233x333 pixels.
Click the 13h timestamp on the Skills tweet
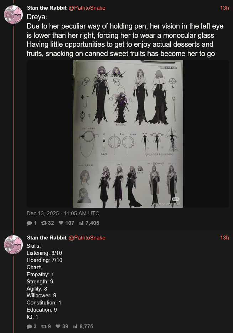click(x=224, y=238)
